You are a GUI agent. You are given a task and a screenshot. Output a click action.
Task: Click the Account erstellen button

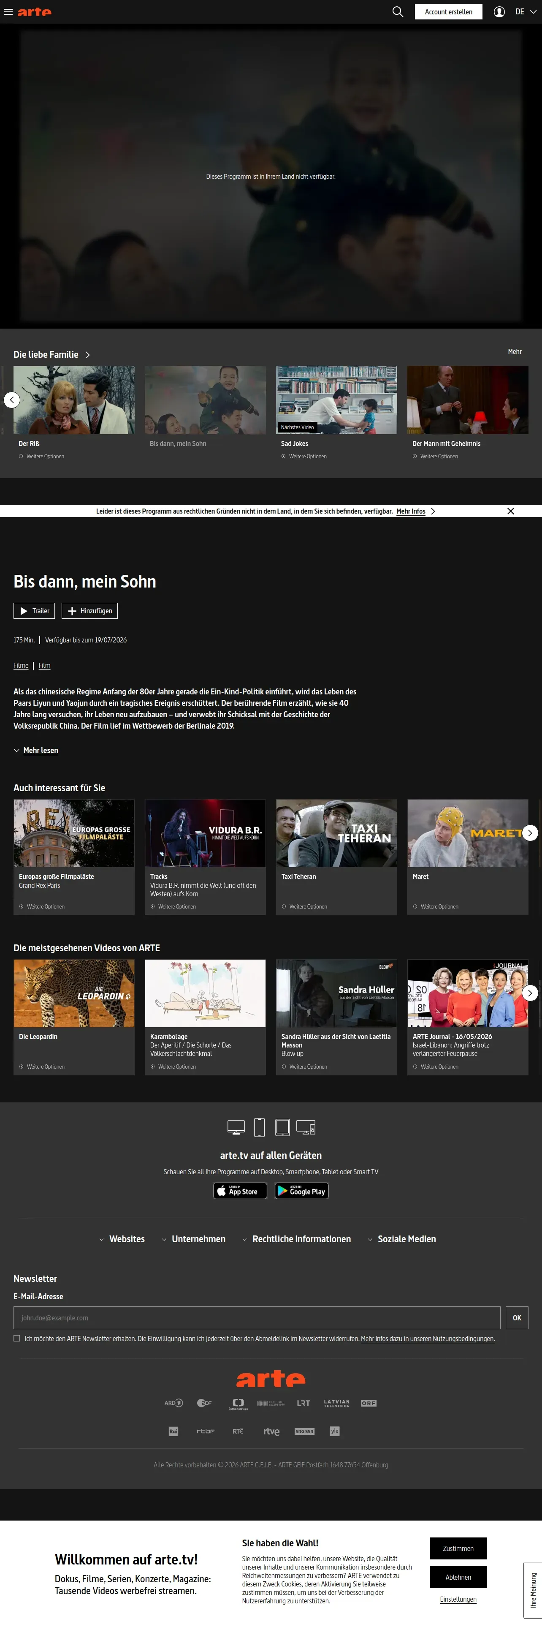(449, 12)
